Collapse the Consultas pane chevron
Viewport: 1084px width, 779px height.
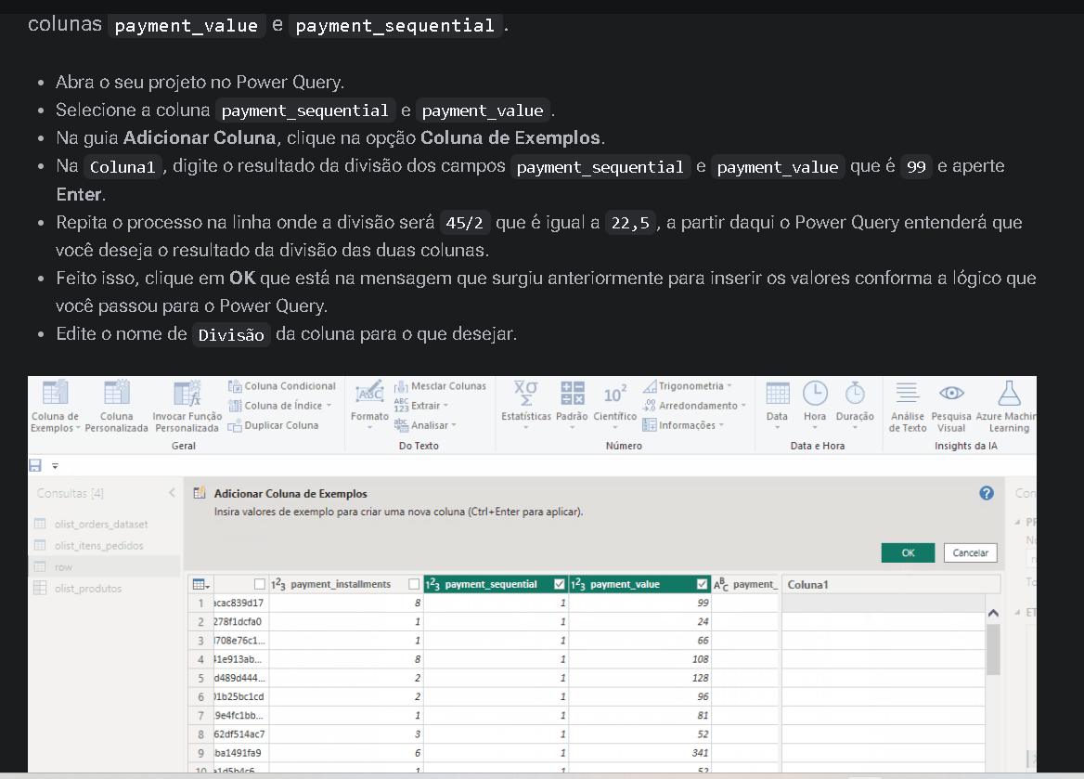[x=172, y=493]
